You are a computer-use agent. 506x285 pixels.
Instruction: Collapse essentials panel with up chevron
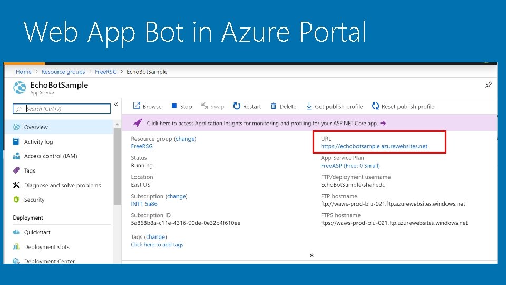coord(312,255)
